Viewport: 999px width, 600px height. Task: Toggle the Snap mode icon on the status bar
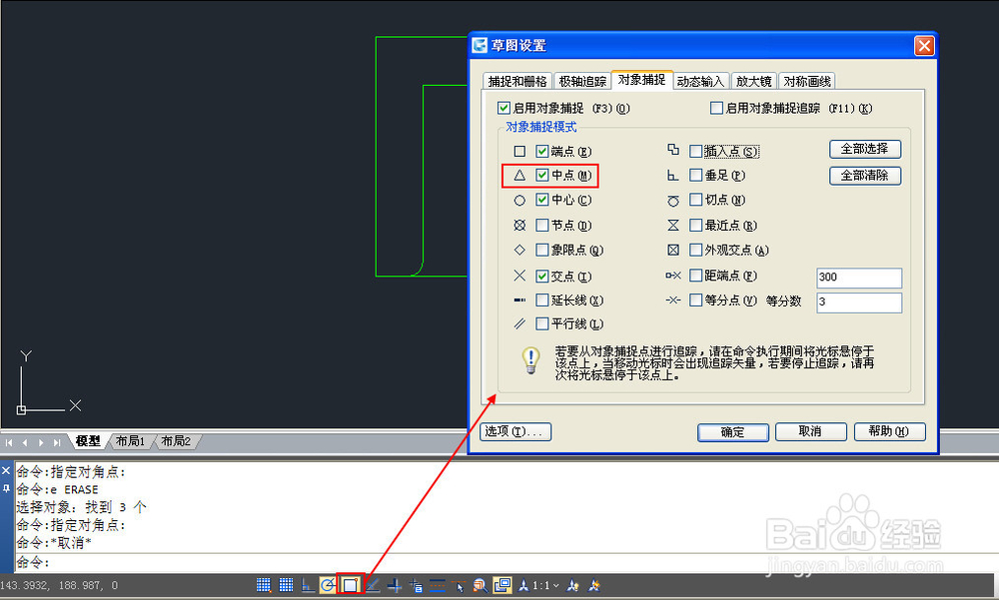click(x=264, y=585)
